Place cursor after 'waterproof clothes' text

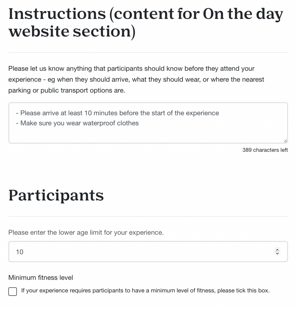[139, 123]
